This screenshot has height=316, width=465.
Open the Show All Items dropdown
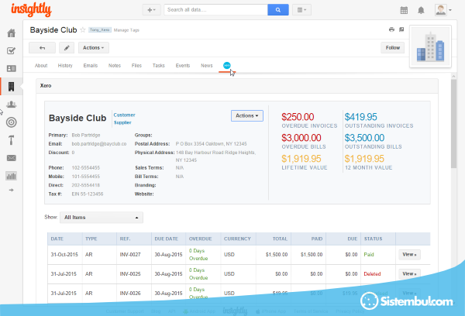(x=102, y=218)
